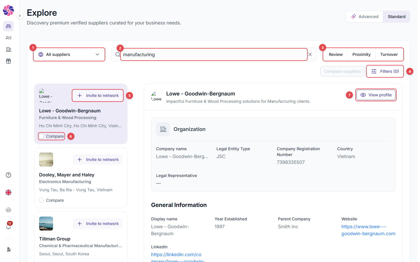
Task: Invite Lowe - Goodwin-Bergnaum to network
Action: coord(98,95)
